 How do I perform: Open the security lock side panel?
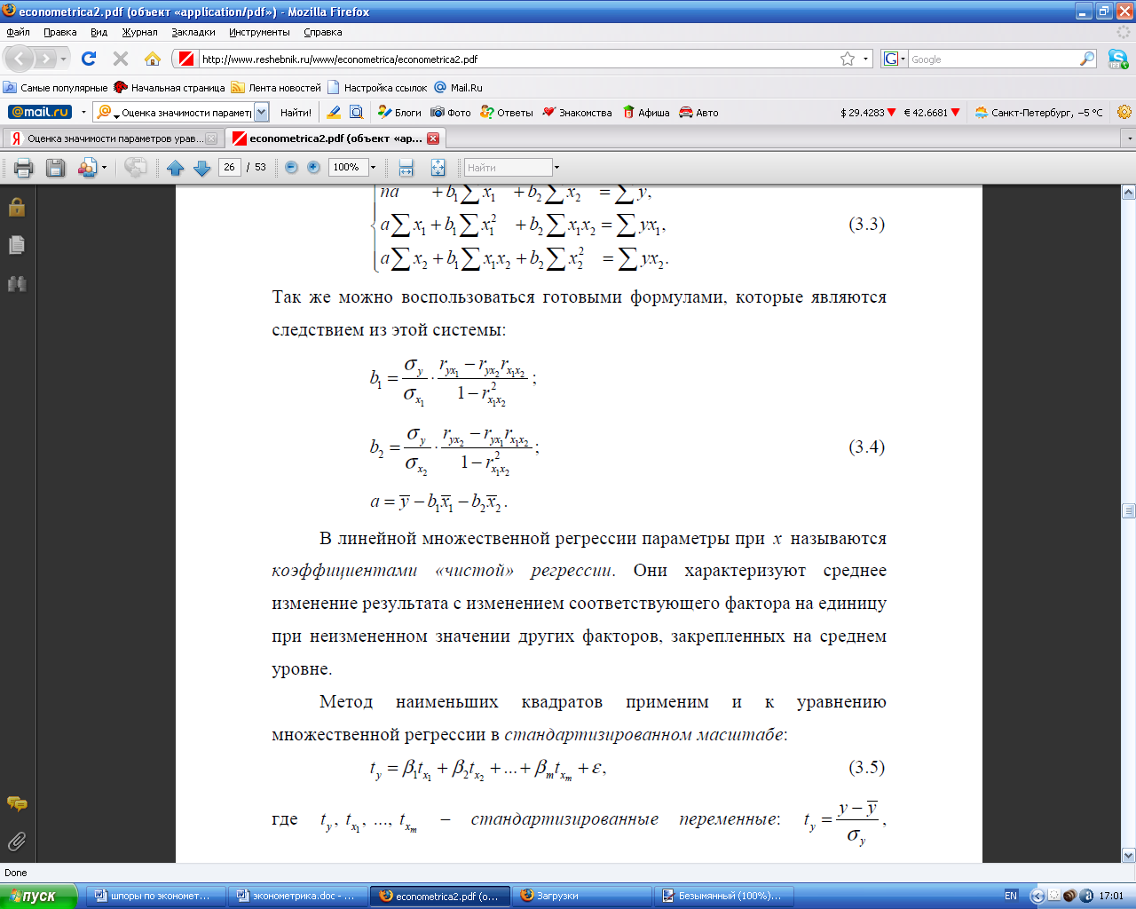[x=17, y=207]
